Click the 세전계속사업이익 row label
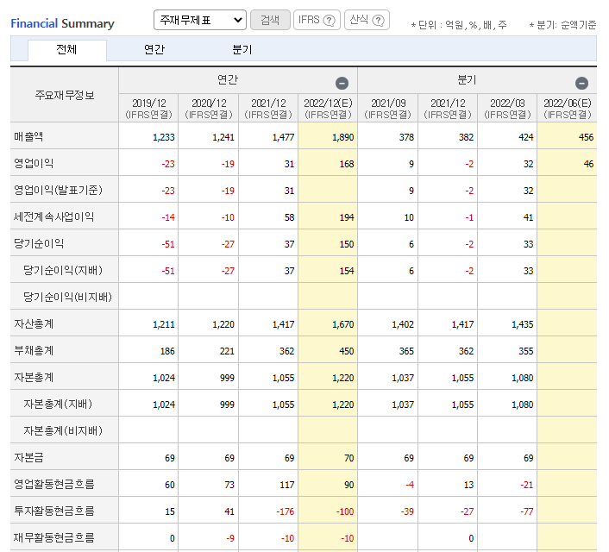Screen dimensions: 609x552 54,216
